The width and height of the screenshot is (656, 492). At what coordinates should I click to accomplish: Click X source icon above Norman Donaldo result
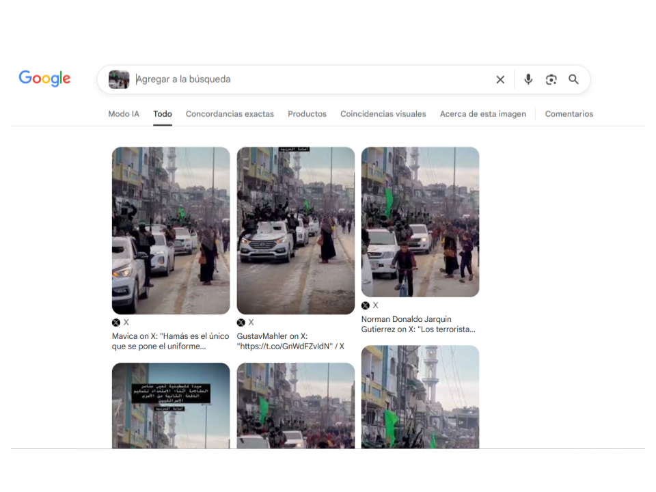pos(366,305)
